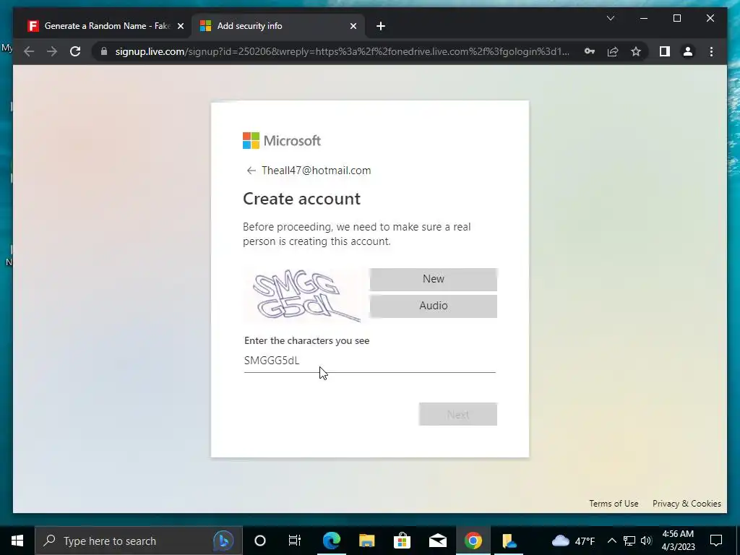Screen dimensions: 740x555
Task: Open Cortana circle icon
Action: 260,541
